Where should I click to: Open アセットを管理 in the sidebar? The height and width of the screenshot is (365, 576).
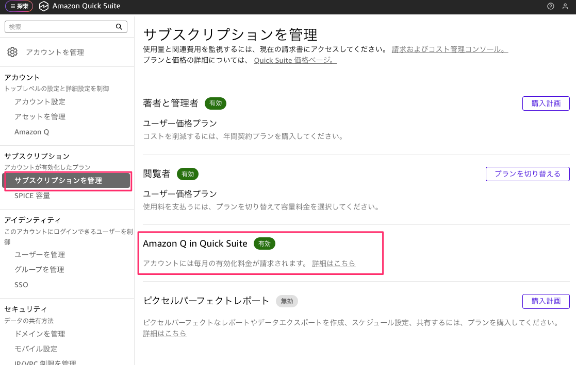[x=40, y=117]
